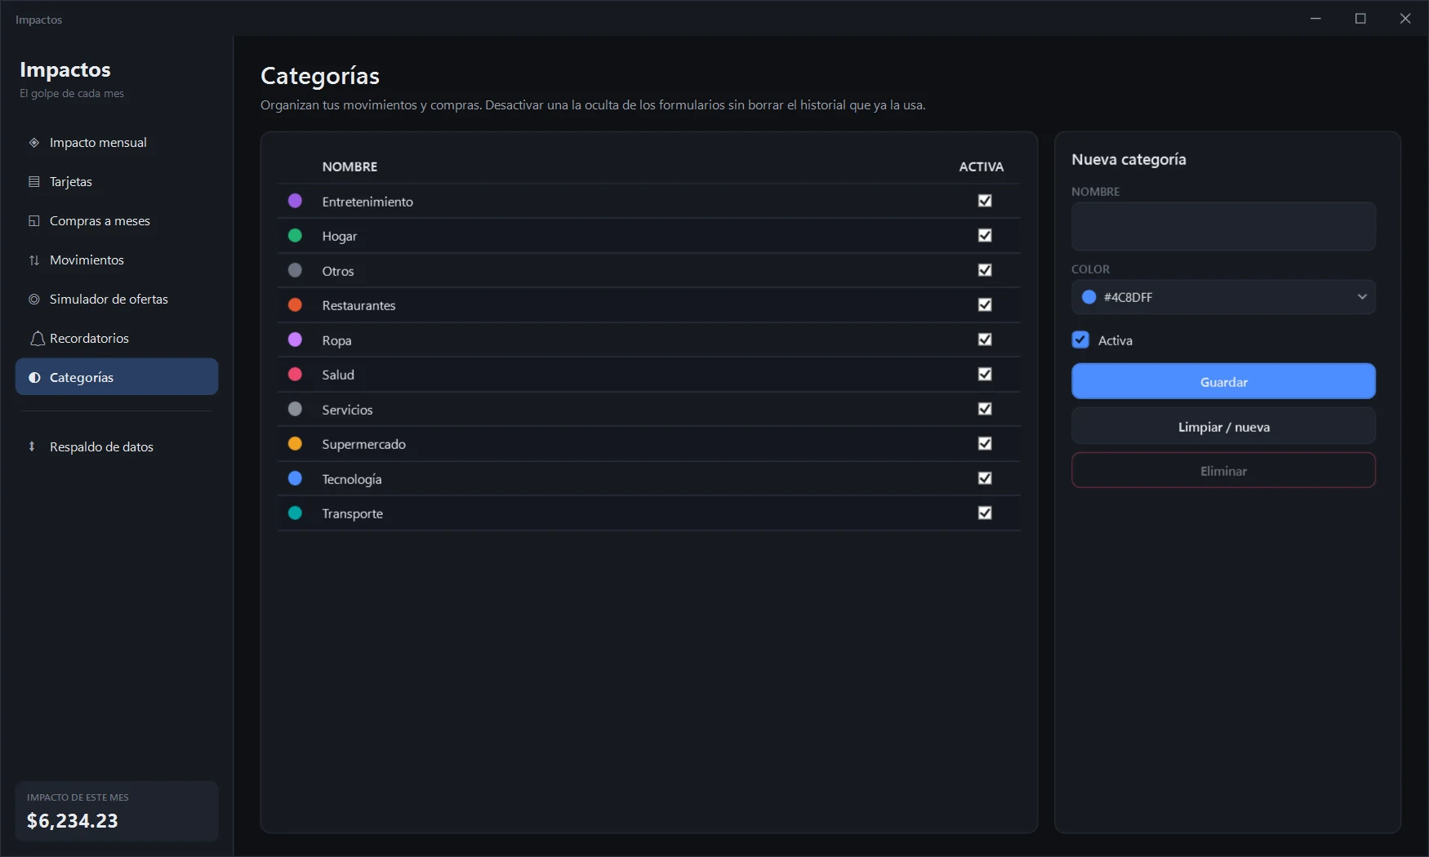Click the yellow Supermercado color dot
Image resolution: width=1429 pixels, height=857 pixels.
[296, 443]
